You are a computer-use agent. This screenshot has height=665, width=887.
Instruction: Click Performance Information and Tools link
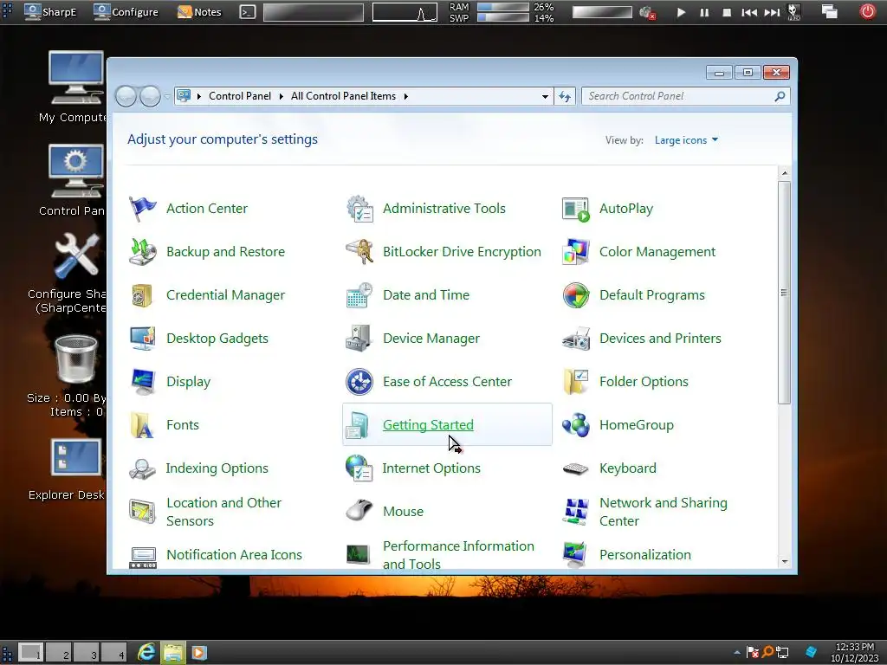458,555
